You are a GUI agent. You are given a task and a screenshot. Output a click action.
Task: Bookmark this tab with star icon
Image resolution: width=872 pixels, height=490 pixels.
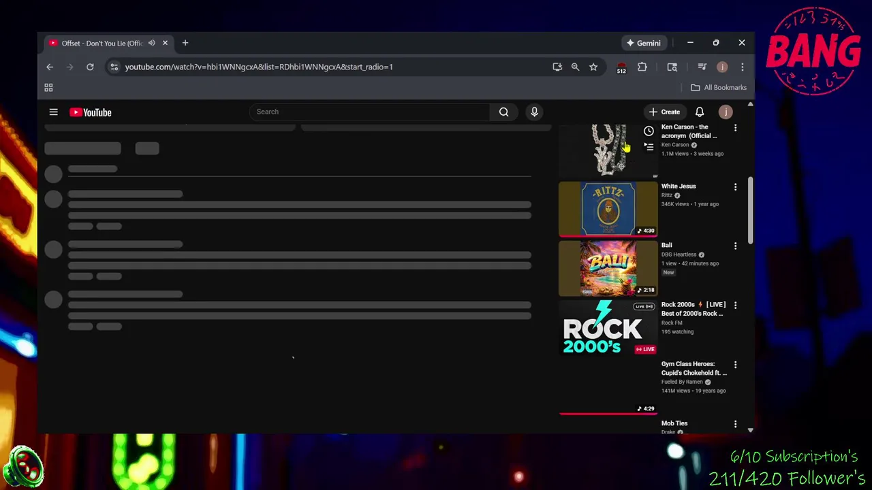click(x=593, y=67)
